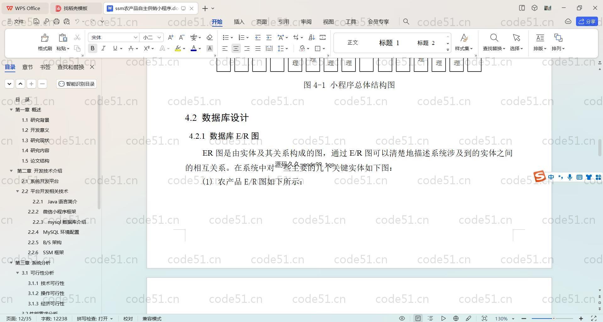Click the document vertical scrollbar thumb
This screenshot has height=322, width=603.
599,148
